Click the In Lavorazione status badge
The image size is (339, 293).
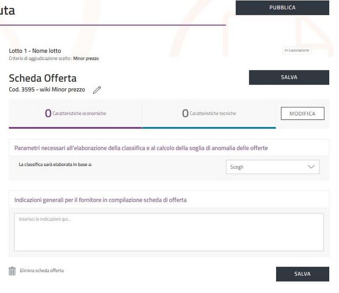[297, 50]
